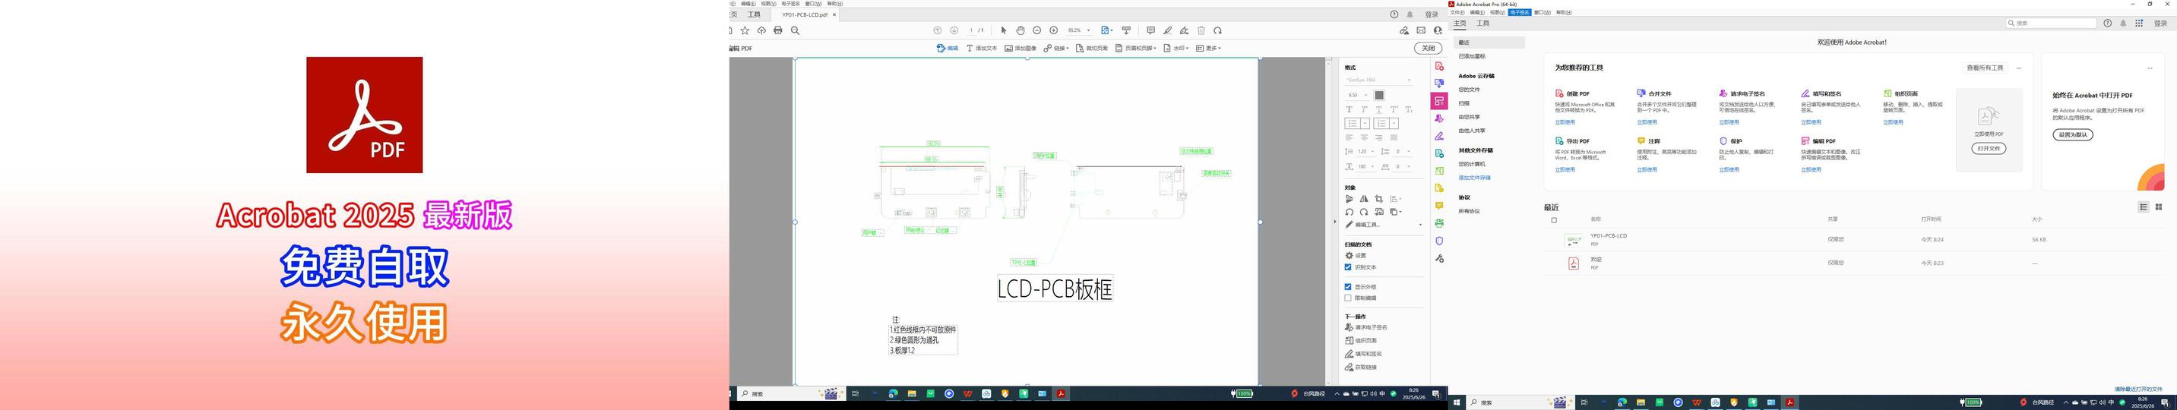Click the rotate icon in the toolbar
Screen dimensions: 2177x410
(x=1218, y=30)
